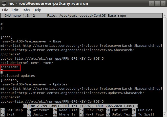Click the first gpgcheck=1 line under base

tap(10, 54)
